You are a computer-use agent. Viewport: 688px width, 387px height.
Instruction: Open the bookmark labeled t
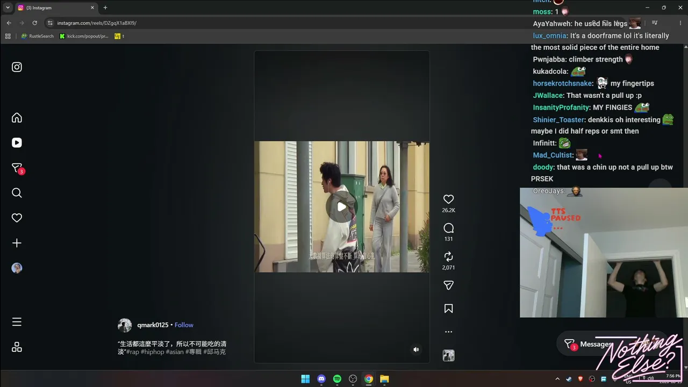[119, 36]
